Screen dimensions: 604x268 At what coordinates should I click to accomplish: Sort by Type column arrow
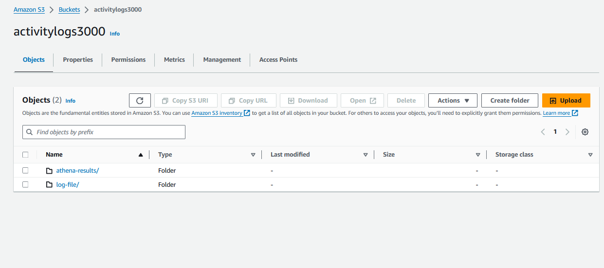(x=253, y=155)
